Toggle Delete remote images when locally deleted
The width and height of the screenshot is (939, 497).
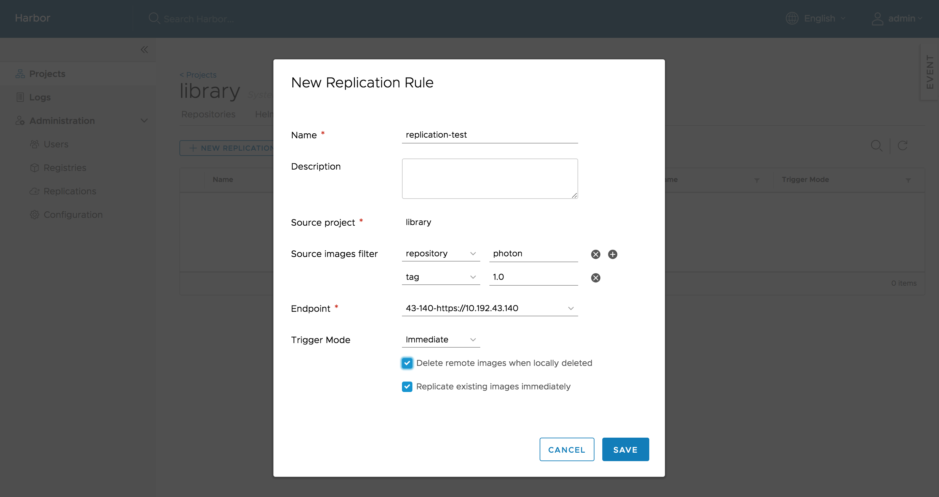(x=407, y=363)
